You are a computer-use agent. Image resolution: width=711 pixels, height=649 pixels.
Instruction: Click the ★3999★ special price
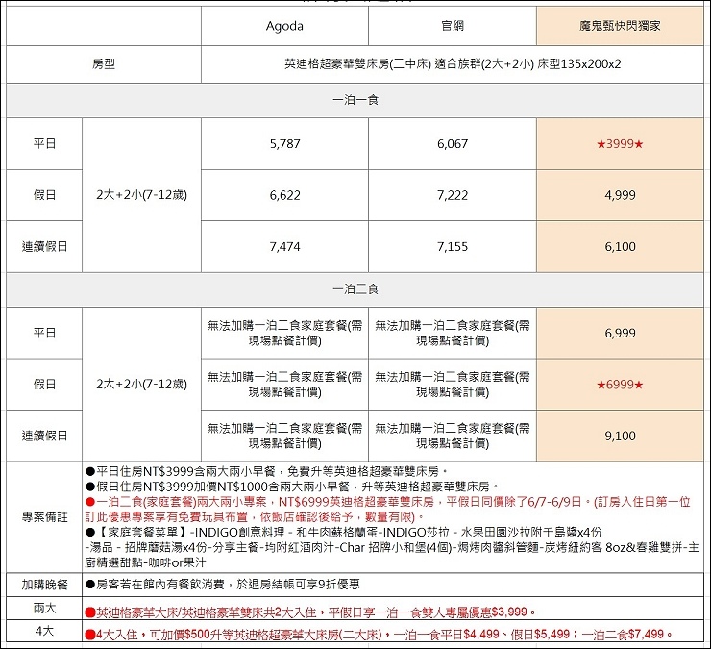tap(620, 144)
